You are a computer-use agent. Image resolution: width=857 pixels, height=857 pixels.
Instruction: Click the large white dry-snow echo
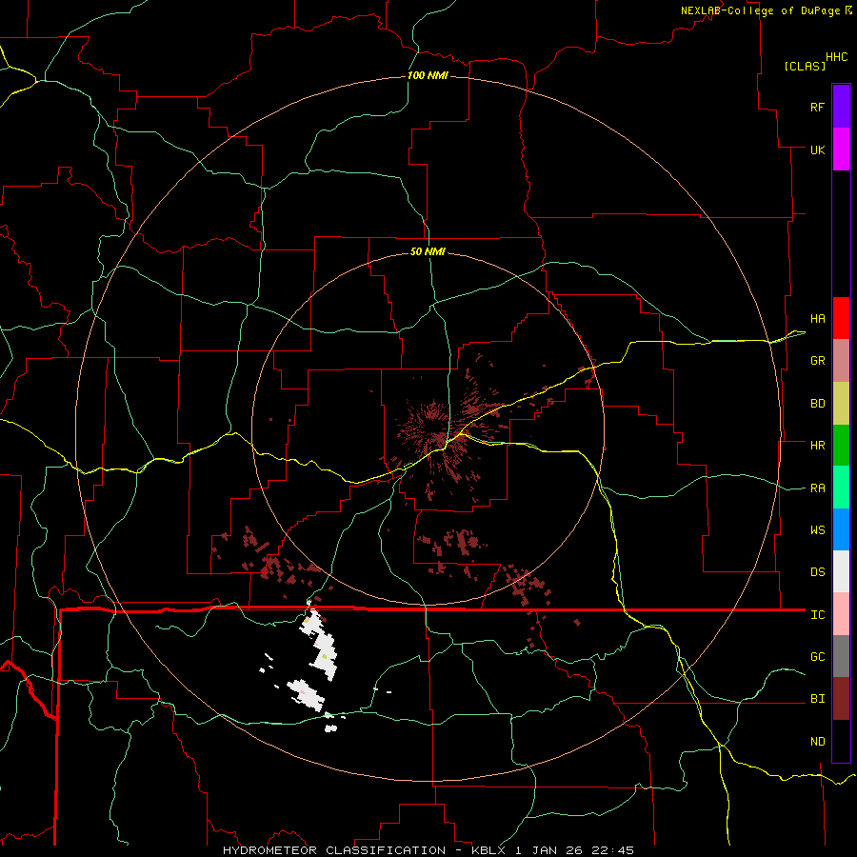[322, 646]
